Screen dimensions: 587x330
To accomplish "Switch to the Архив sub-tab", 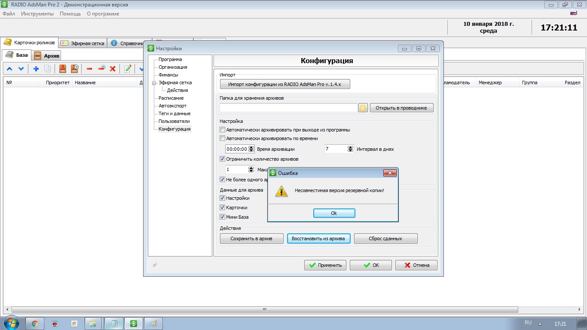I will (x=47, y=56).
